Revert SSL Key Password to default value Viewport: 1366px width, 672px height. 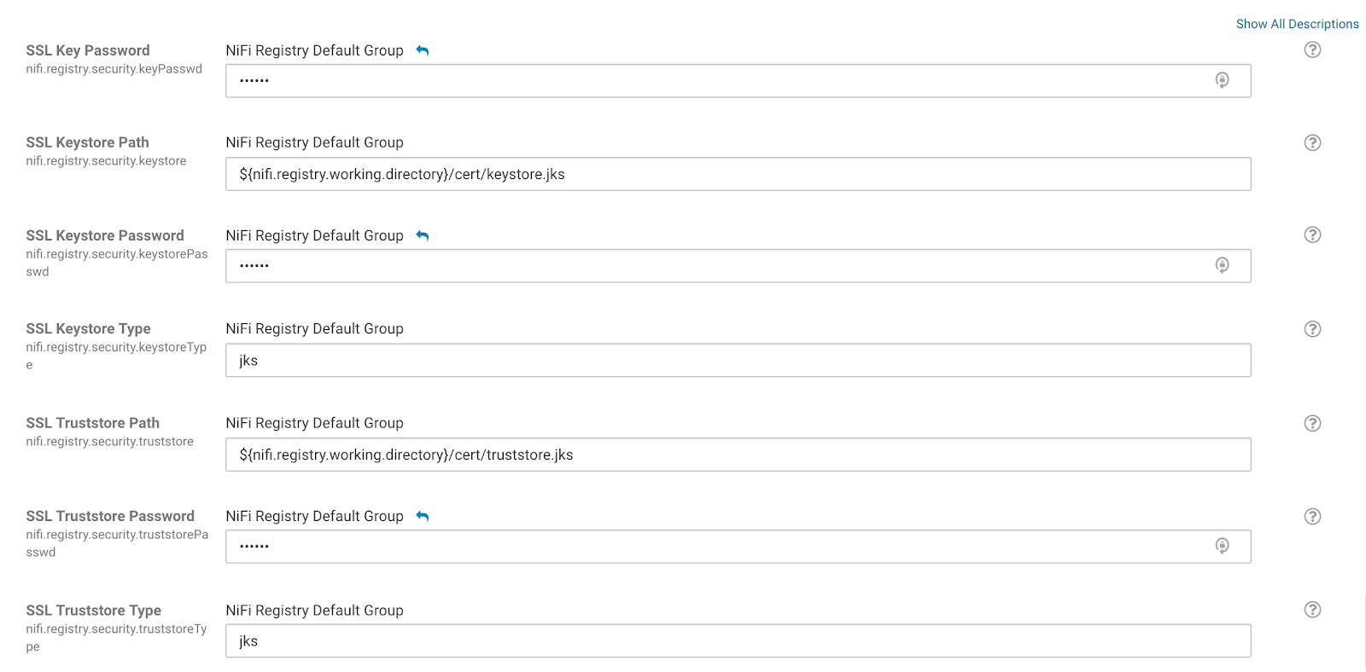[x=423, y=51]
